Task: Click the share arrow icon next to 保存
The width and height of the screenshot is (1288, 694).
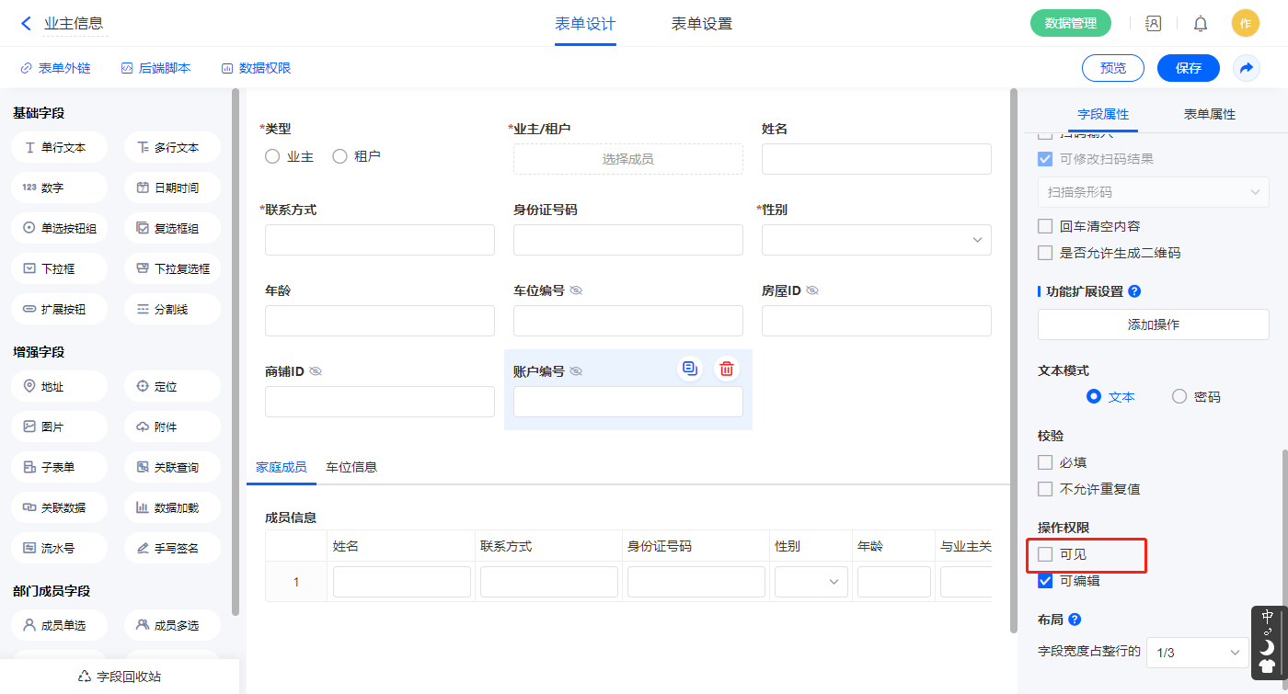Action: pyautogui.click(x=1247, y=68)
